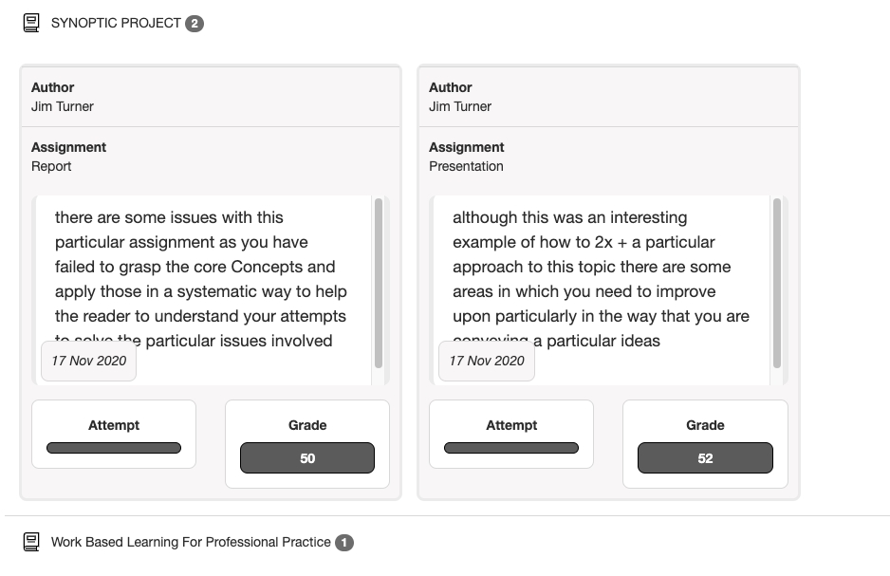Click the Attempt progress bar on Report card
Image resolution: width=890 pixels, height=576 pixels.
pos(114,448)
